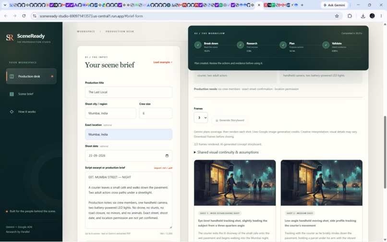Screen dimensions: 387x242
Task: Click the Break down step checkmark icon
Action: pos(198,45)
